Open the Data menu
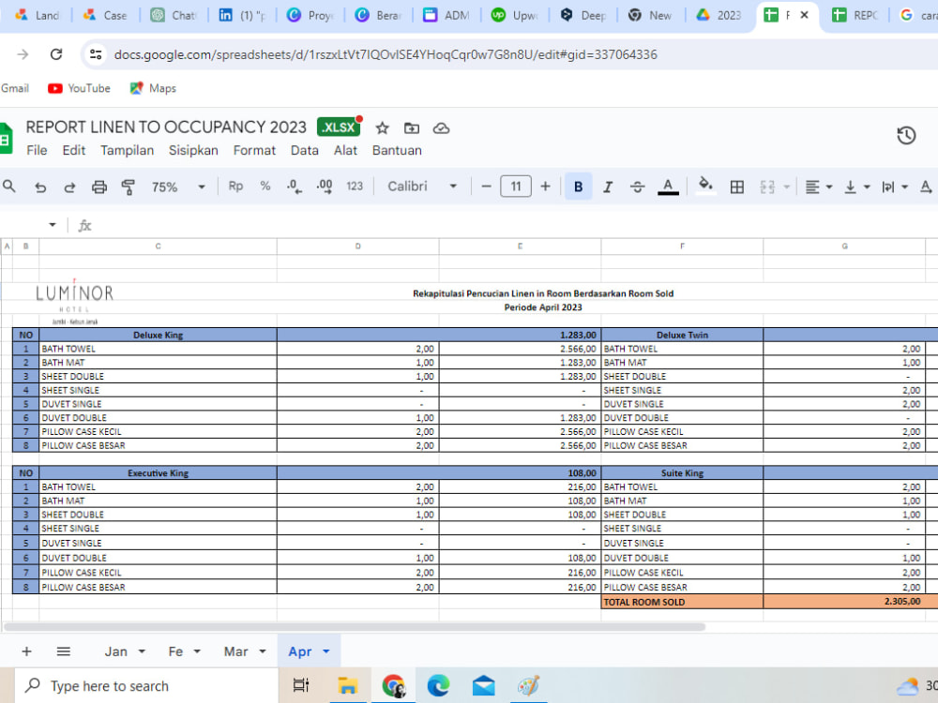Image resolution: width=938 pixels, height=703 pixels. click(305, 150)
